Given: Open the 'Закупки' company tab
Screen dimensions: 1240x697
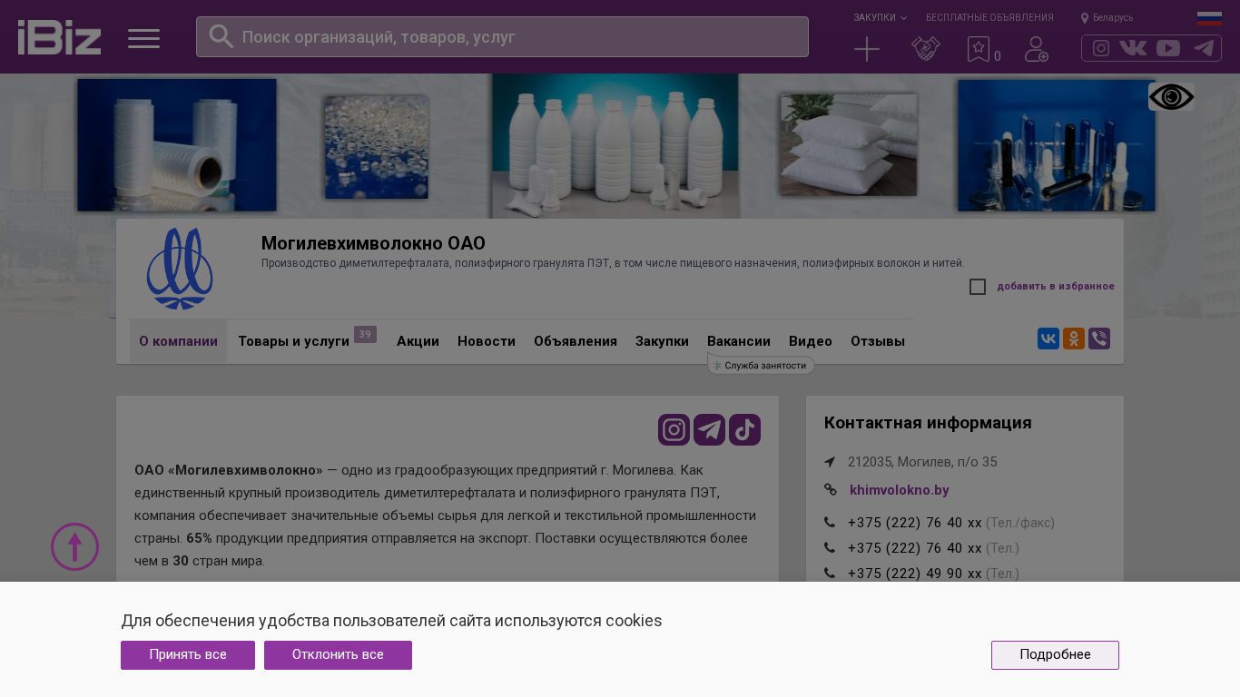Looking at the screenshot, I should 662,341.
